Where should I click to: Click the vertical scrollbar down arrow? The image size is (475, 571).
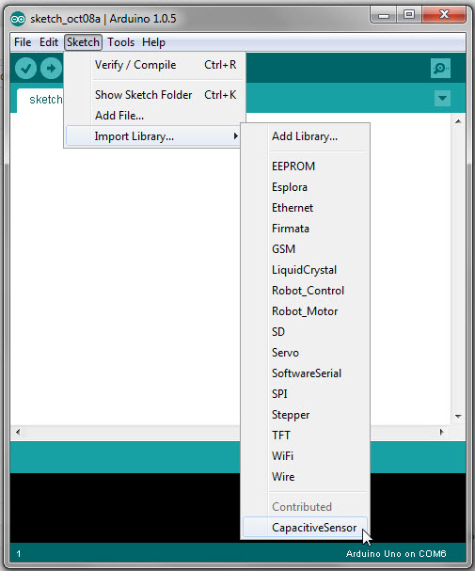click(x=458, y=416)
